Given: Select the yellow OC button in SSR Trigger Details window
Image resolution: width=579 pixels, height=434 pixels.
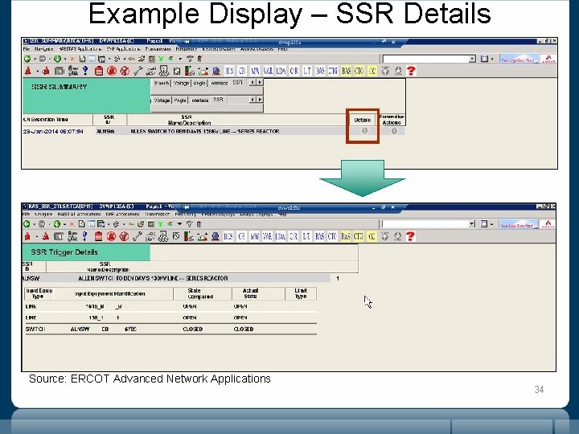Looking at the screenshot, I should [371, 236].
